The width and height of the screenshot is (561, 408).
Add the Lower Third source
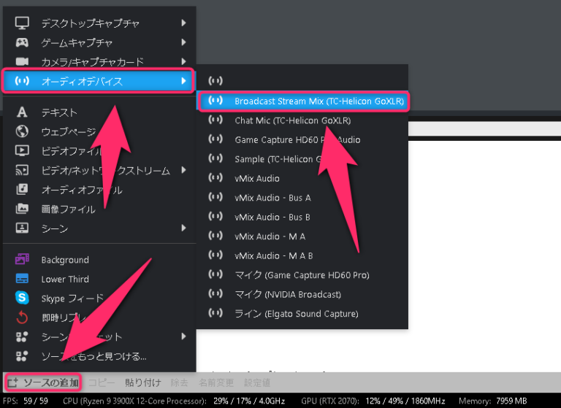pos(99,279)
